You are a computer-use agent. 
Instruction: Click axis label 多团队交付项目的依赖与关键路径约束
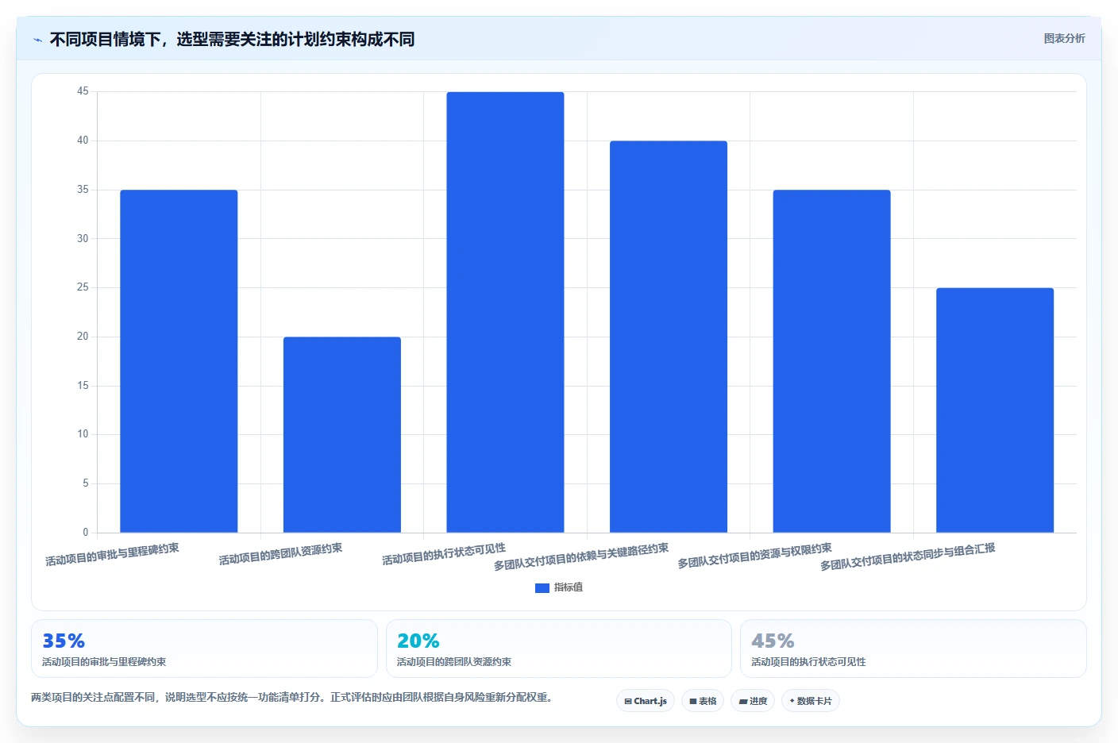point(581,556)
